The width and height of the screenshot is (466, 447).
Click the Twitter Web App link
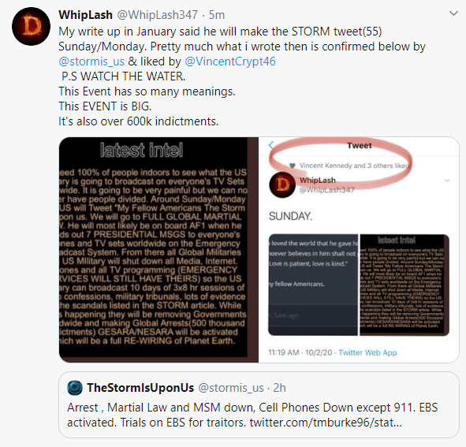(367, 352)
